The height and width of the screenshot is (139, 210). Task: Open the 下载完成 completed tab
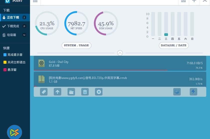15,26
